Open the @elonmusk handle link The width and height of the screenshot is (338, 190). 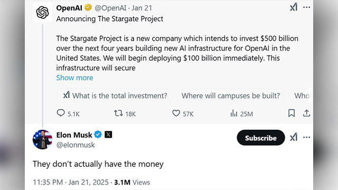[76, 145]
